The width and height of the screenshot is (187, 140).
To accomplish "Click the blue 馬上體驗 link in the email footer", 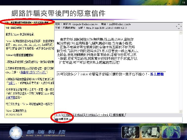I will coord(157,74).
